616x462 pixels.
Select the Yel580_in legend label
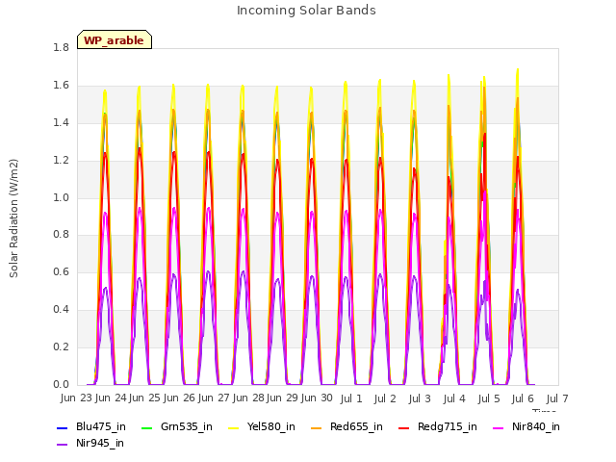click(271, 426)
